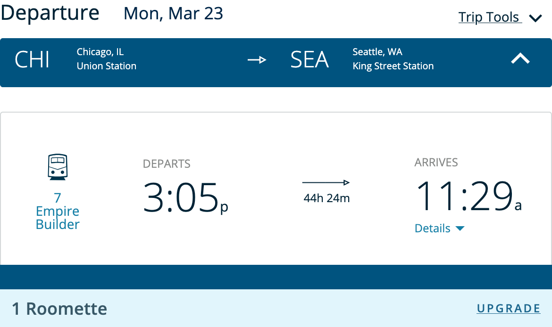
Task: Click the 11:29a arrival time
Action: pos(468,196)
